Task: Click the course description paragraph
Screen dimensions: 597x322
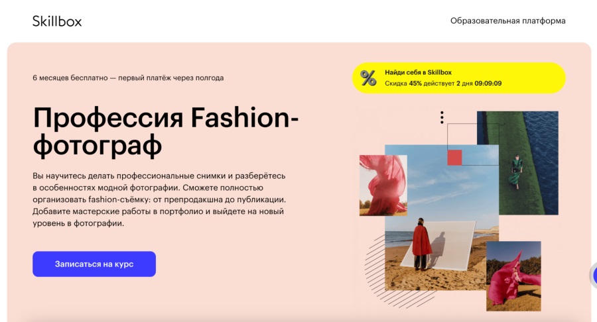Action: pos(159,199)
